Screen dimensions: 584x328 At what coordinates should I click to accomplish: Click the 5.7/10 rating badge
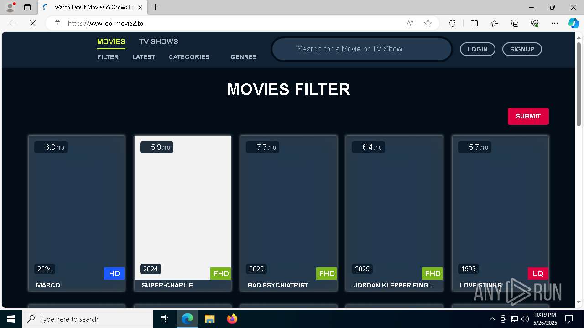point(474,147)
